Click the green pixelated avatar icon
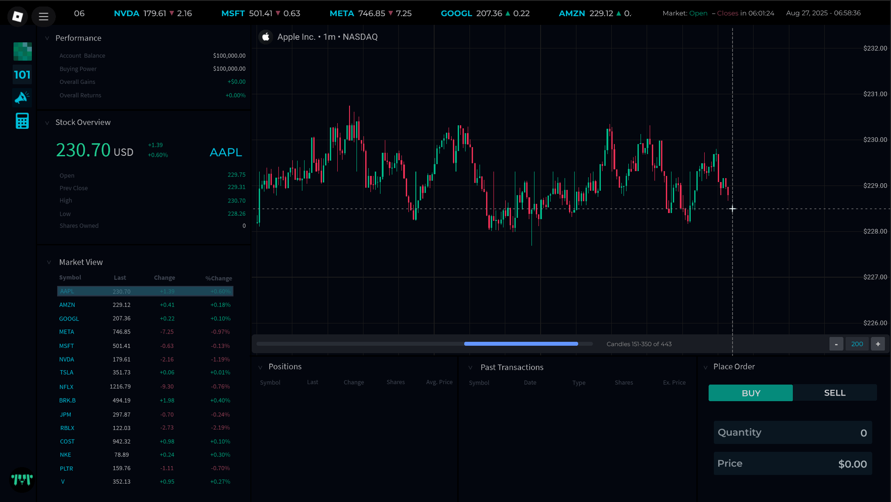The width and height of the screenshot is (891, 502). (x=22, y=52)
